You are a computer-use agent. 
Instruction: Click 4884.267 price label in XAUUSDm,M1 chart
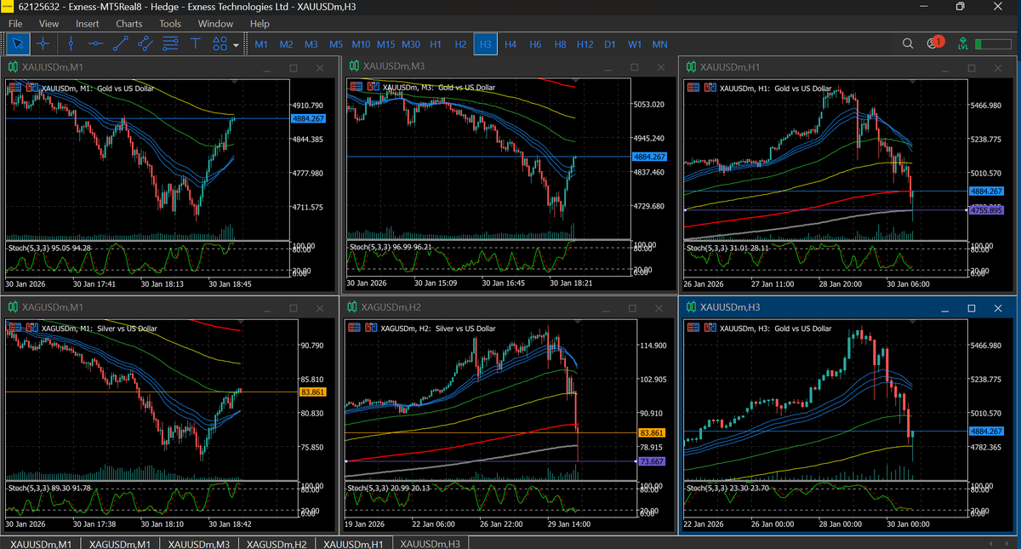(x=308, y=119)
